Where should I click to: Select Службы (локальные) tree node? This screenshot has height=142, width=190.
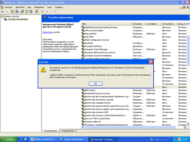(x=18, y=19)
